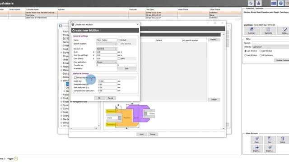
Task: Click the Open main action icon
Action: (x=256, y=140)
